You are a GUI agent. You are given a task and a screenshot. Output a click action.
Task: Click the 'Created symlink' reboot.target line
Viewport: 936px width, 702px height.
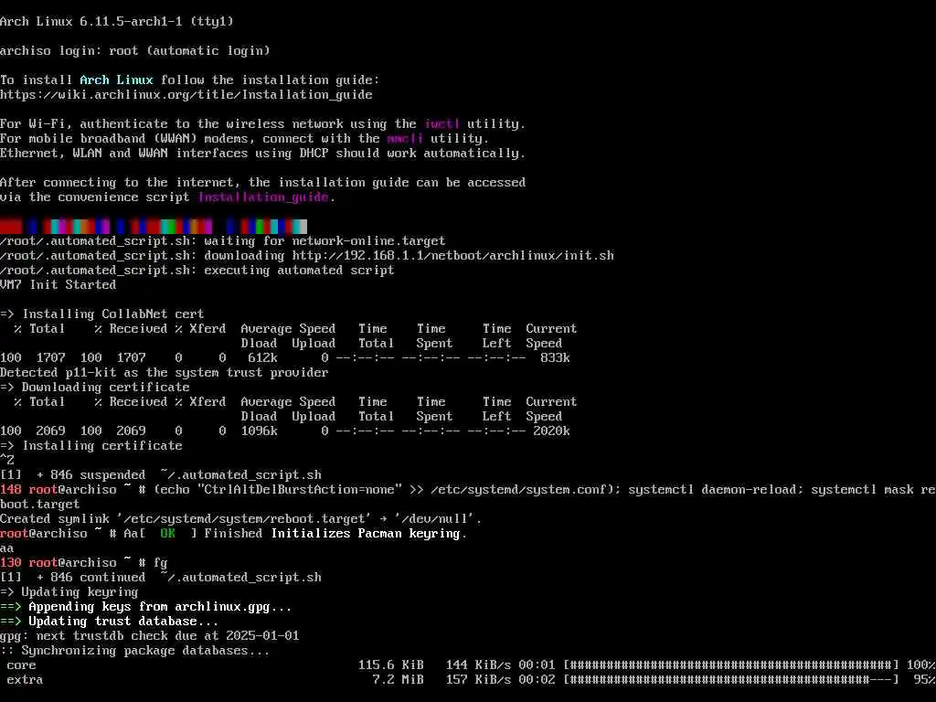click(241, 519)
